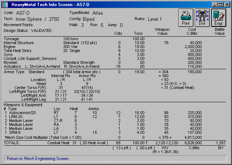Click SRM-6 cost 107,000
The height and width of the screenshot is (165, 232).
(x=194, y=132)
